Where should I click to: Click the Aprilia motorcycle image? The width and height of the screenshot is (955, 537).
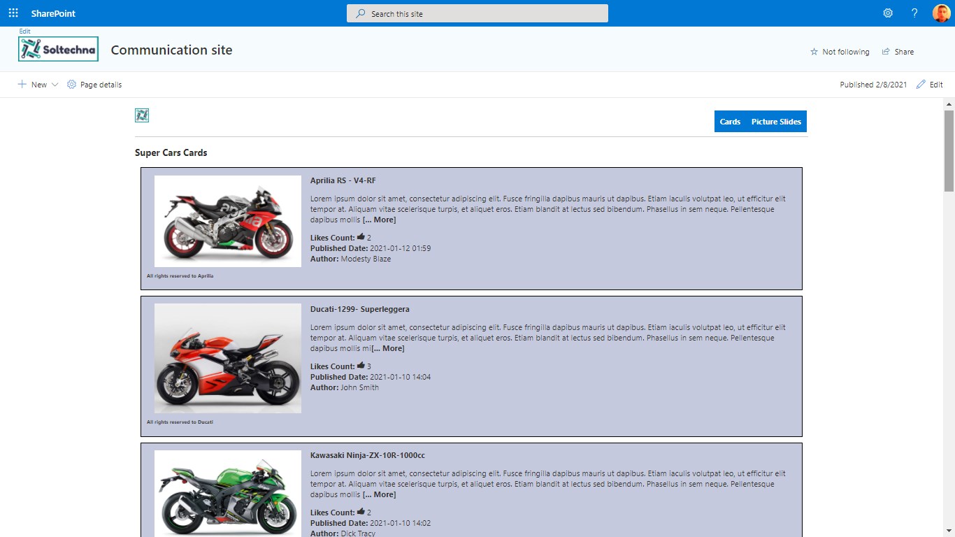[228, 221]
